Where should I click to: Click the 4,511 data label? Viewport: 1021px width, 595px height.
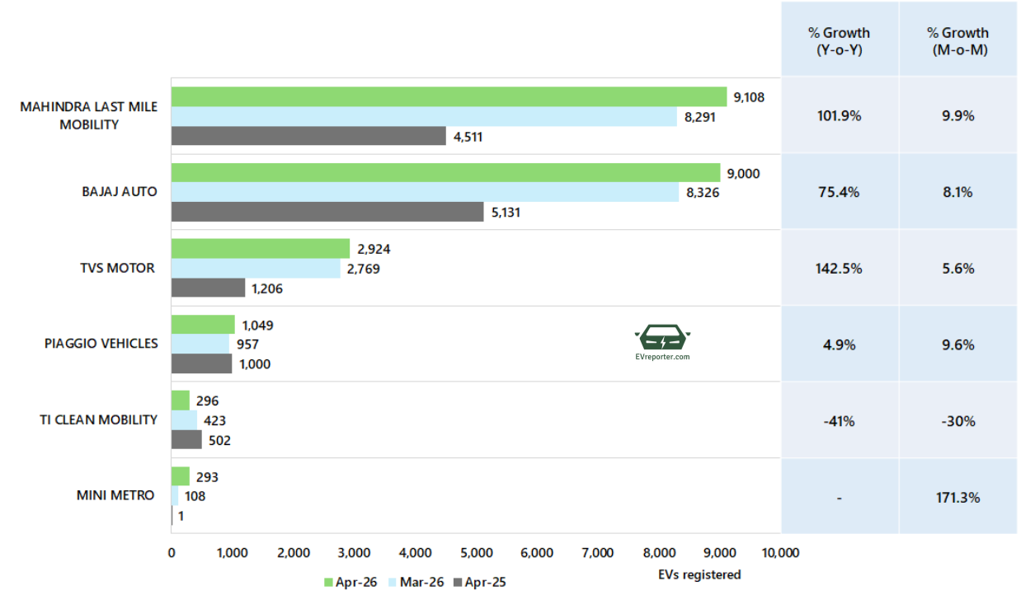coord(468,137)
